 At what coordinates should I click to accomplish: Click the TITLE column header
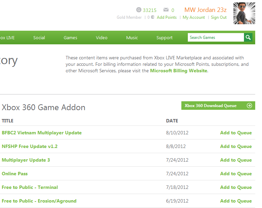pyautogui.click(x=7, y=121)
